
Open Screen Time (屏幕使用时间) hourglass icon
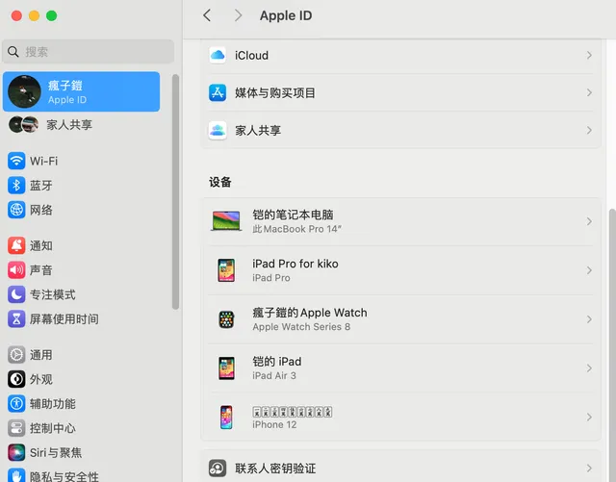[x=16, y=319]
